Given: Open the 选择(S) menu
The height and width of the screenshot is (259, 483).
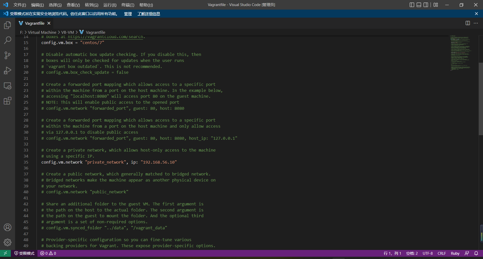Looking at the screenshot, I should point(55,5).
